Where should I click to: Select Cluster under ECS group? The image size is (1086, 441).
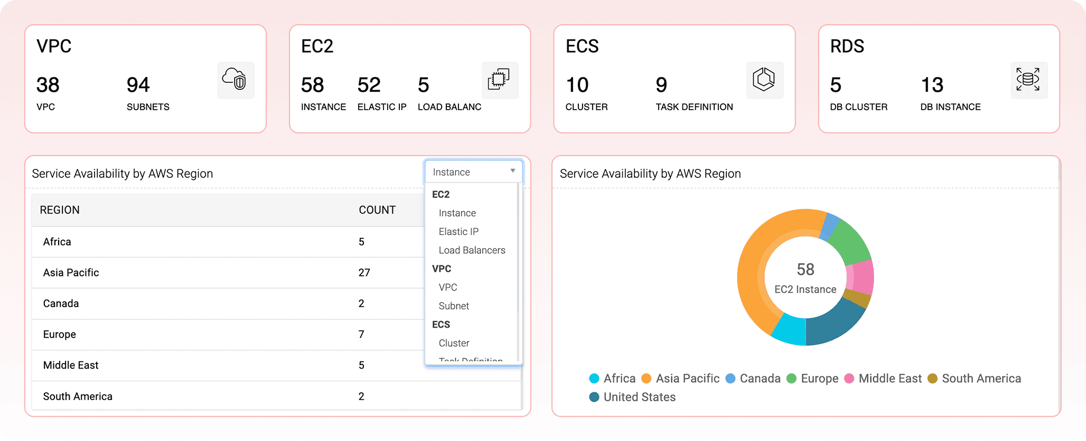pos(454,343)
